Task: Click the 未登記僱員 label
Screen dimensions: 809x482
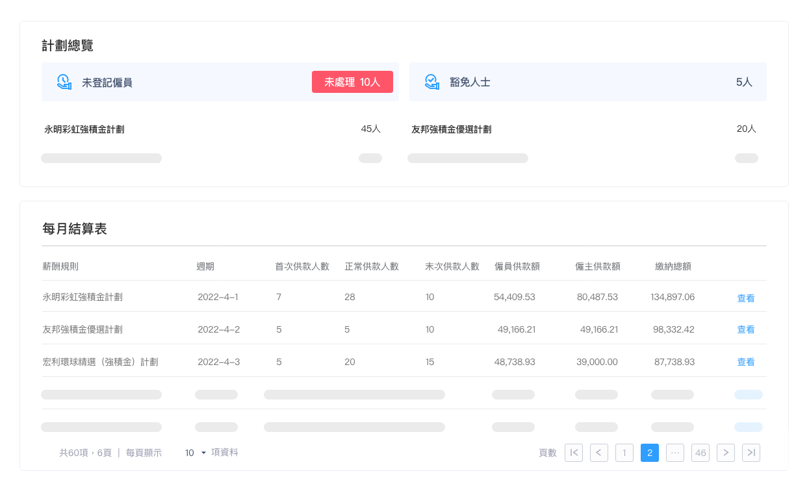Action: [107, 82]
